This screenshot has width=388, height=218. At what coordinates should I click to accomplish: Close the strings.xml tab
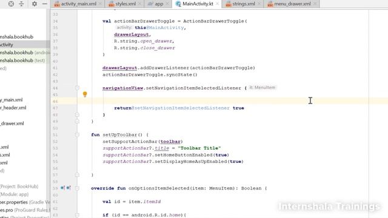pyautogui.click(x=259, y=4)
